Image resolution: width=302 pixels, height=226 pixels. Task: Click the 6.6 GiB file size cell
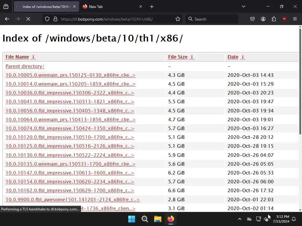176,190
